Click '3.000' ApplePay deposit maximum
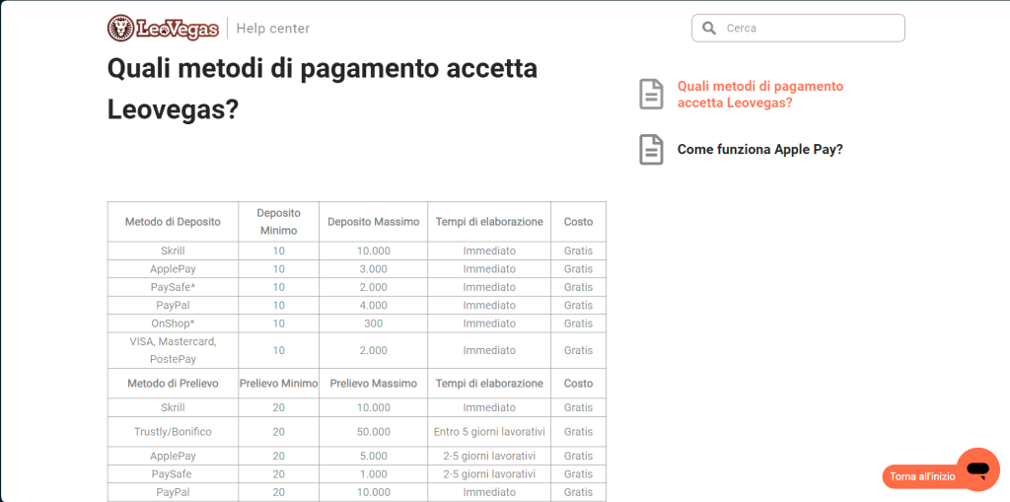 point(374,268)
